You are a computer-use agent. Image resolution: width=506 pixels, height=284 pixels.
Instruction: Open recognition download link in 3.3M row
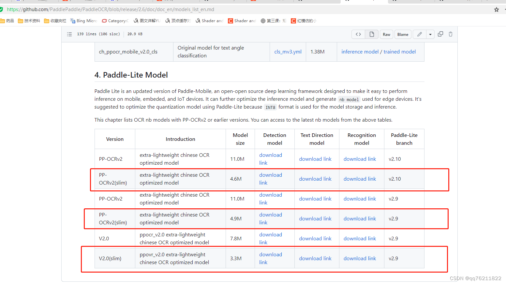click(360, 259)
